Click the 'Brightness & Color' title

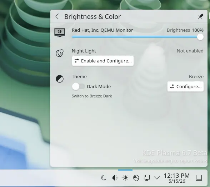92,17
